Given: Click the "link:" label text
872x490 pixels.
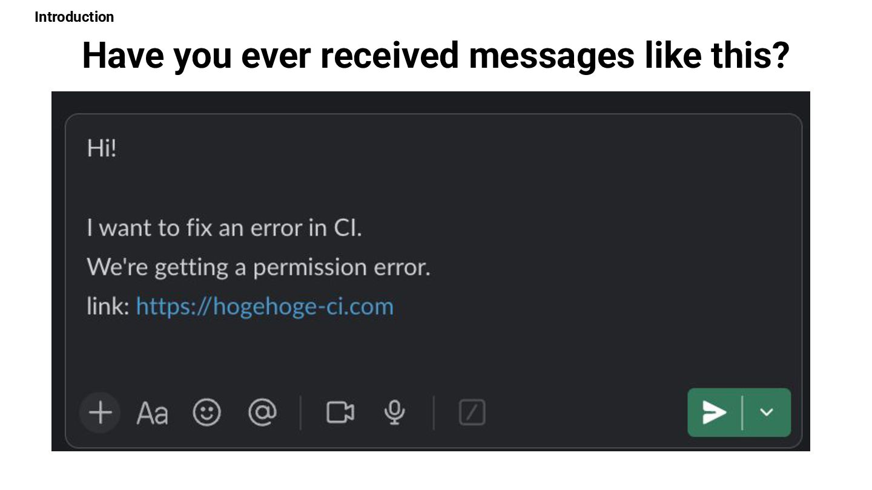Looking at the screenshot, I should click(x=108, y=306).
